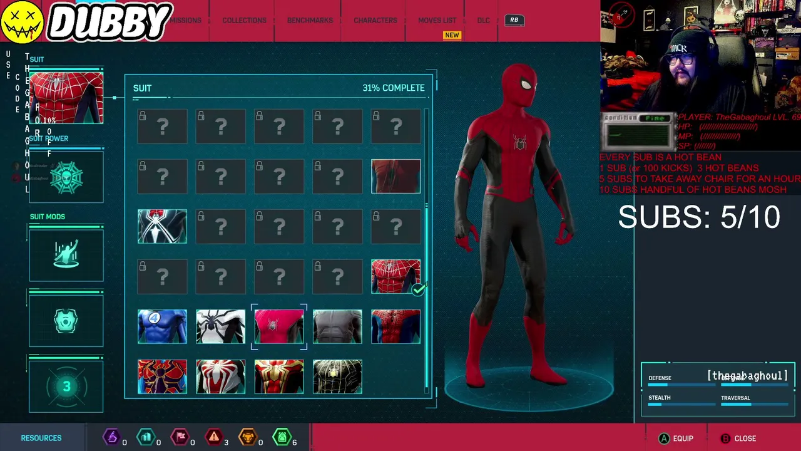Click the Spider-Man character model

coord(519,225)
